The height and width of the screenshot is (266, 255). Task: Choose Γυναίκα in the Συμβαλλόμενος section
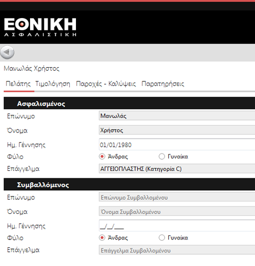coord(161,238)
